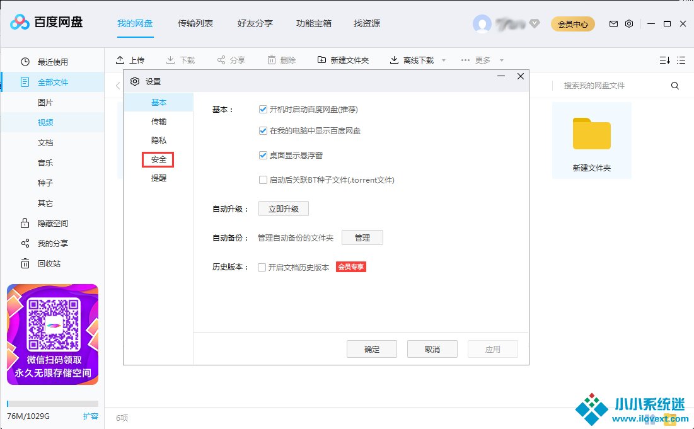Close the 设置 dialog
This screenshot has height=429, width=694.
pyautogui.click(x=521, y=76)
